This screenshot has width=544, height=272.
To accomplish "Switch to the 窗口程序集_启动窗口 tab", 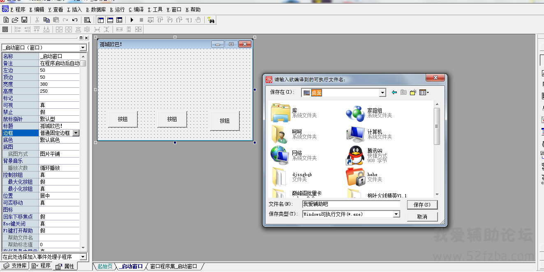I will (x=174, y=266).
